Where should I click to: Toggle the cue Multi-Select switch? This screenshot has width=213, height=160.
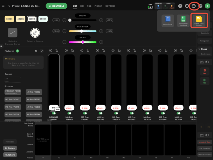[207, 135]
